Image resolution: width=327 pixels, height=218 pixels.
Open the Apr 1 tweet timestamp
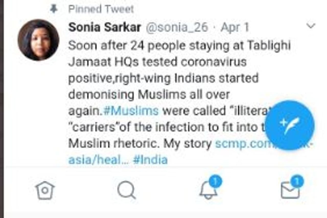[x=235, y=27]
